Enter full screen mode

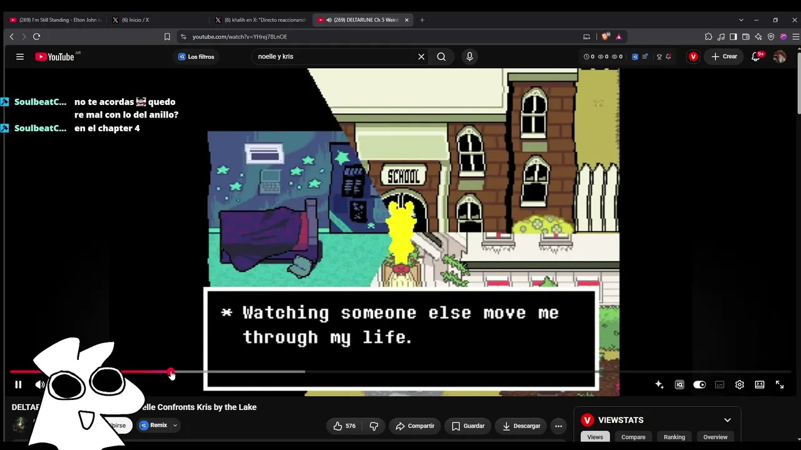click(780, 384)
